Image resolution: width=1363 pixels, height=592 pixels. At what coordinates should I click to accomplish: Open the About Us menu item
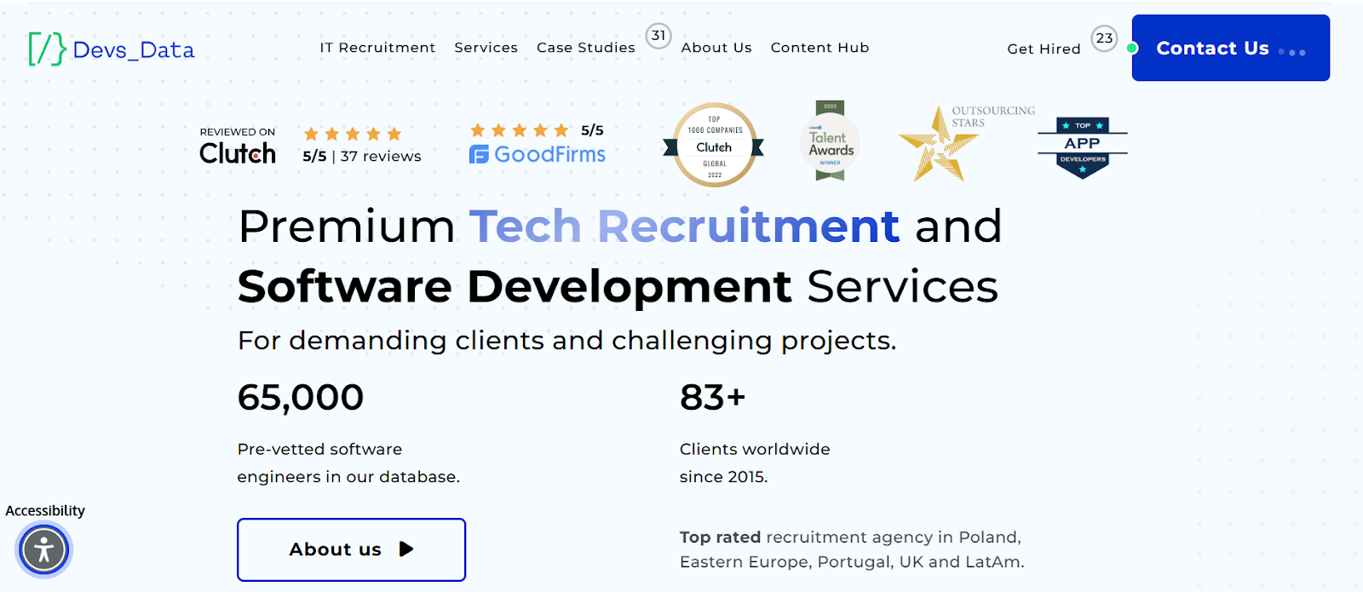click(x=716, y=48)
